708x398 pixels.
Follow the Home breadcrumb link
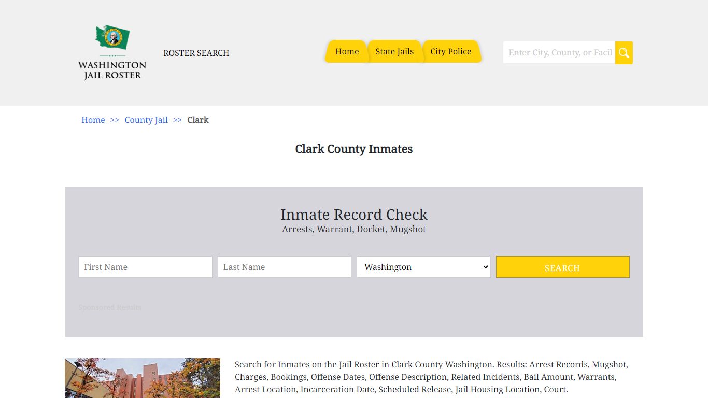(93, 120)
